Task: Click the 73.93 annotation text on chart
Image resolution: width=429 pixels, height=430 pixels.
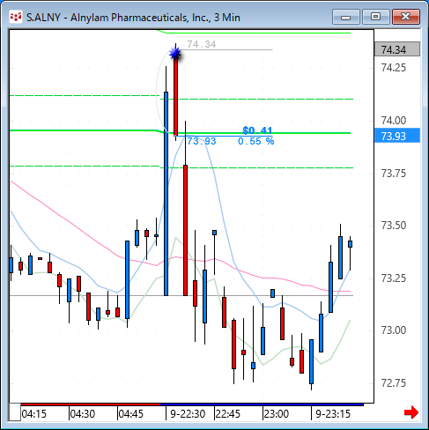Action: (x=202, y=141)
